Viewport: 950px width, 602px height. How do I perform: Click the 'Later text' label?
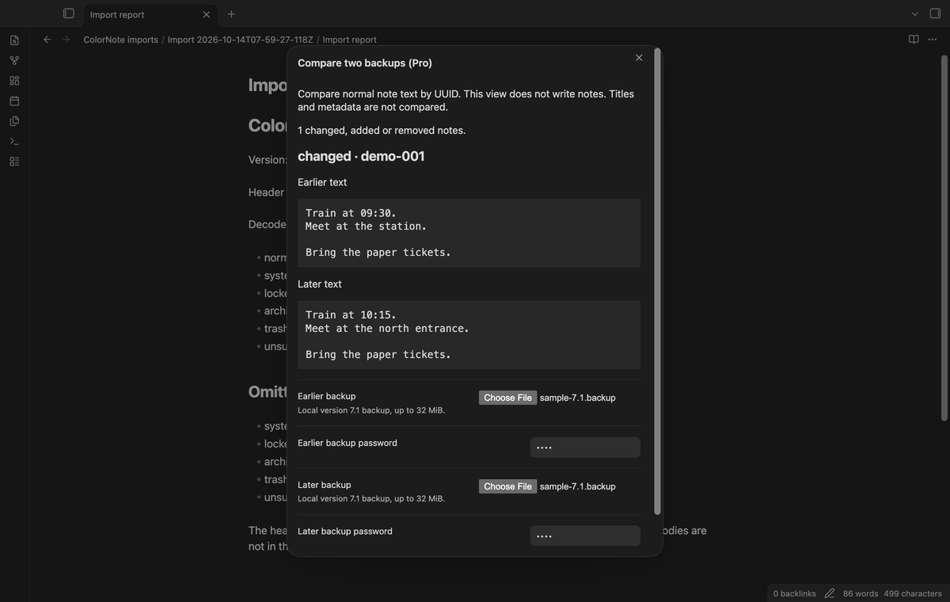point(320,284)
